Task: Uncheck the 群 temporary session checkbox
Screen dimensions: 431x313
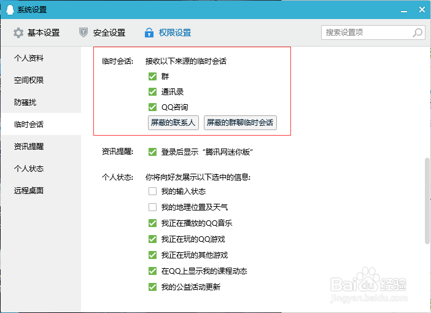Action: (152, 76)
